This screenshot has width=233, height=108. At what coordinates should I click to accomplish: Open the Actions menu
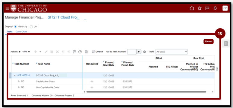pos(15,52)
